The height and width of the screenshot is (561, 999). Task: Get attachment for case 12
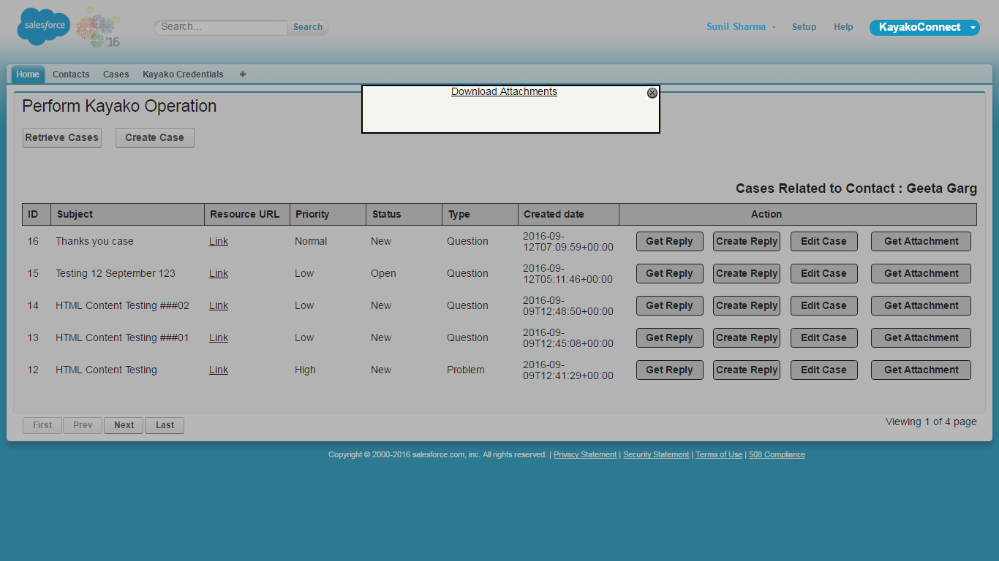pos(921,370)
